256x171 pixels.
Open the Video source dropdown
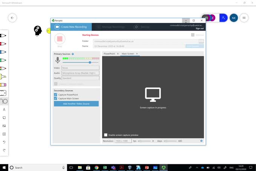pyautogui.click(x=80, y=68)
